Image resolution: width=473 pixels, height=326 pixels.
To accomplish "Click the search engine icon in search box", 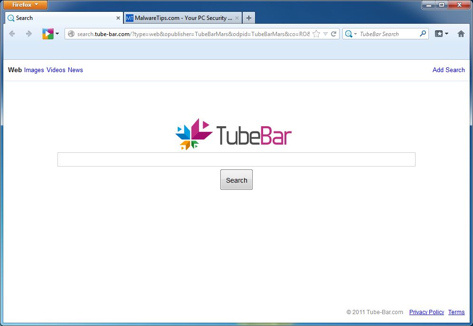I will click(x=349, y=34).
